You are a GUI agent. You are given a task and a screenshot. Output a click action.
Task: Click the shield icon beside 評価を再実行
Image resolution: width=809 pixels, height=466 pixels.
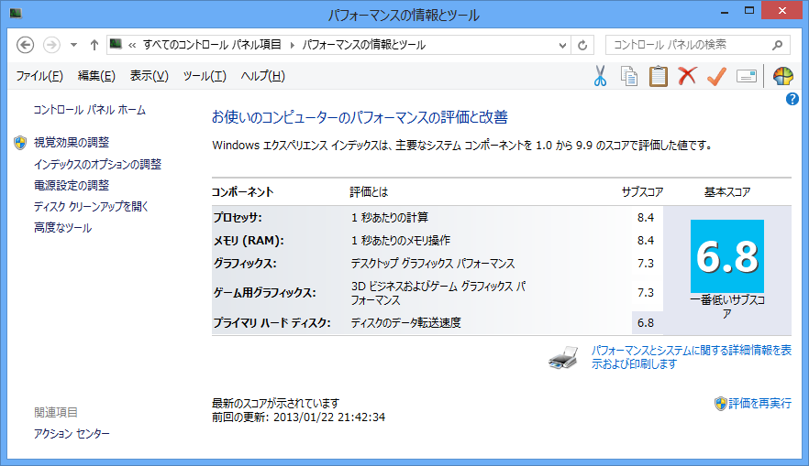720,404
